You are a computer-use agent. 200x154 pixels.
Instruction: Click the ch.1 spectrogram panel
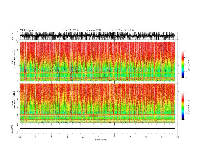click(x=97, y=61)
